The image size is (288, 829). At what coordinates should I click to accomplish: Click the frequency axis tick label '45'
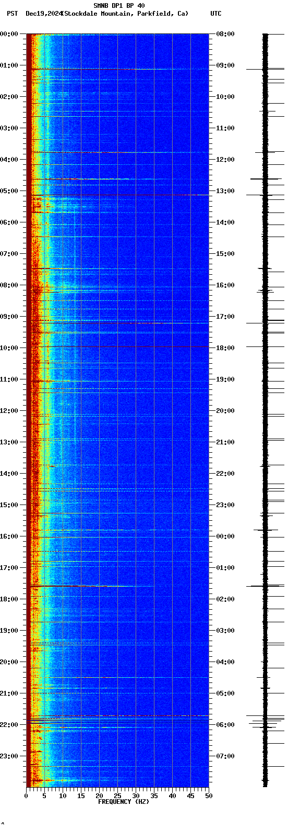click(x=190, y=796)
